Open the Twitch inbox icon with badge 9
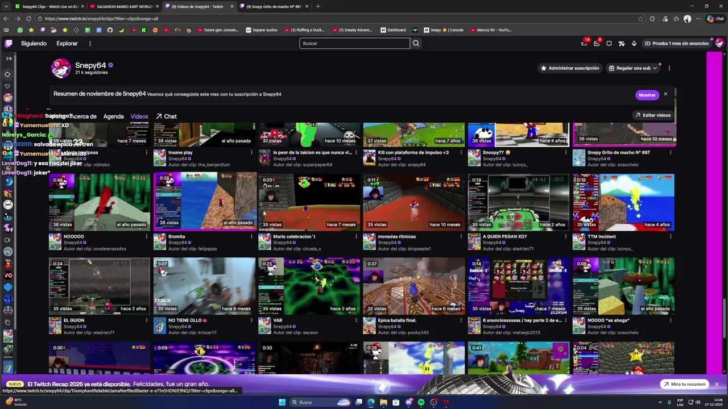728x409 pixels. pyautogui.click(x=597, y=43)
